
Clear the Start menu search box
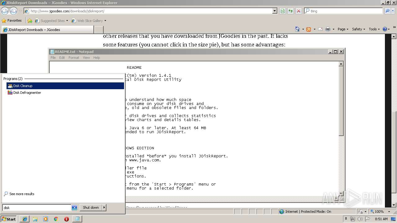click(x=74, y=208)
